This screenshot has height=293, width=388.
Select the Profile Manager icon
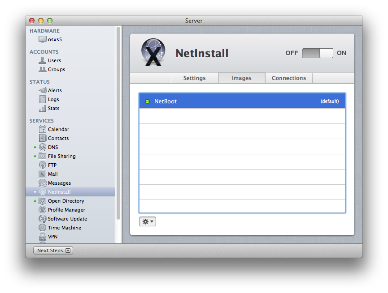click(42, 210)
